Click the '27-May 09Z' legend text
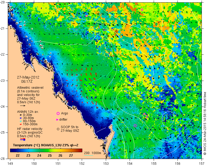This screenshot has height=166, width=207. (x=70, y=131)
